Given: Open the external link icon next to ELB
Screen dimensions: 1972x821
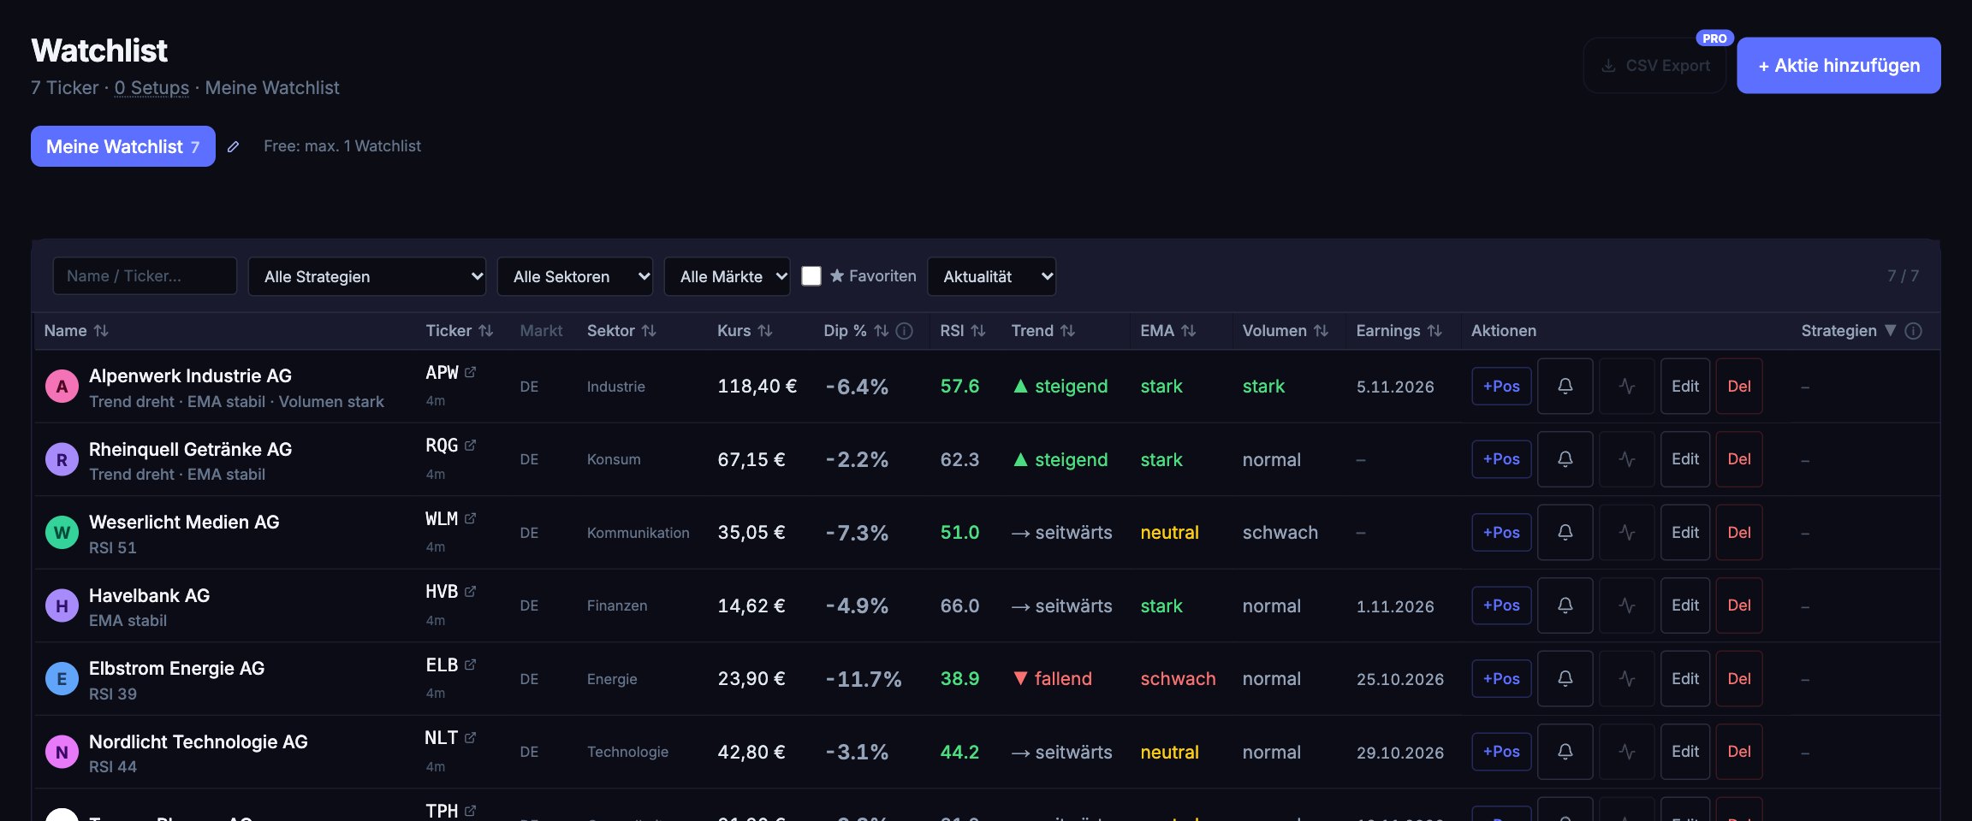Looking at the screenshot, I should coord(470,664).
